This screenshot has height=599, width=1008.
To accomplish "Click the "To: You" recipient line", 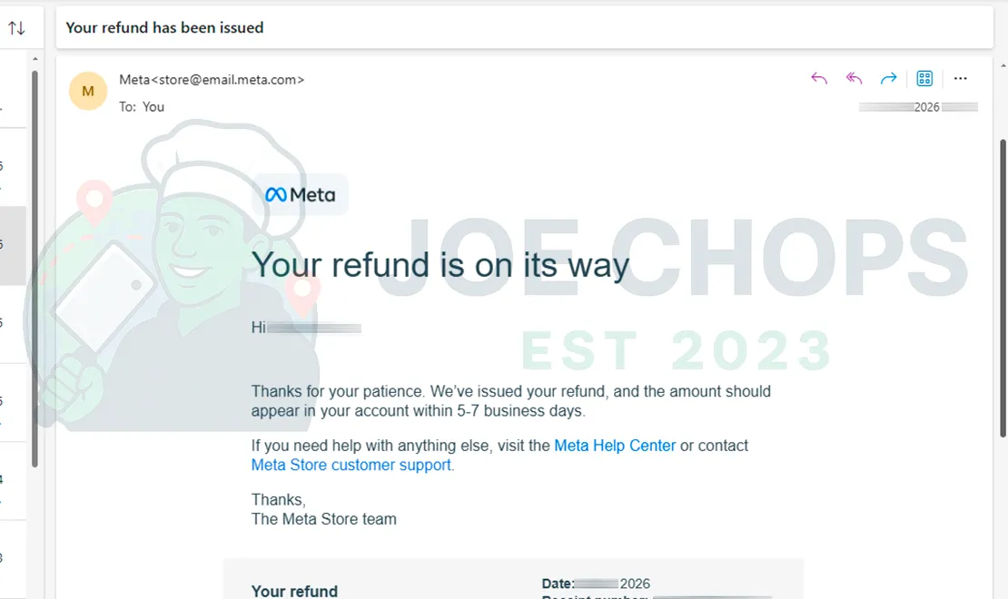I will point(142,106).
